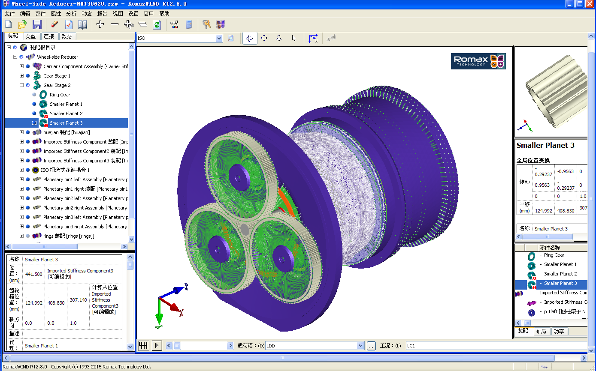
Task: Toggle visibility dot of Carrier Component Assembly
Action: pos(28,66)
